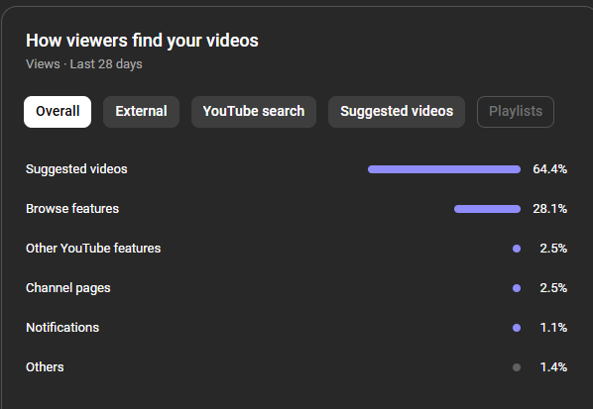Viewport: 593px width, 409px height.
Task: Click the Suggested videos purple bar
Action: tap(444, 169)
